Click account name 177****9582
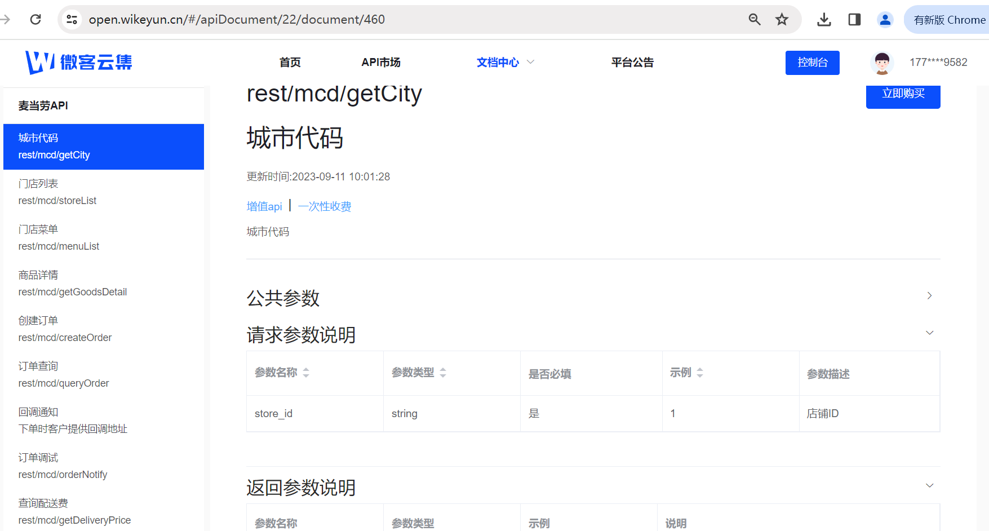 click(938, 63)
